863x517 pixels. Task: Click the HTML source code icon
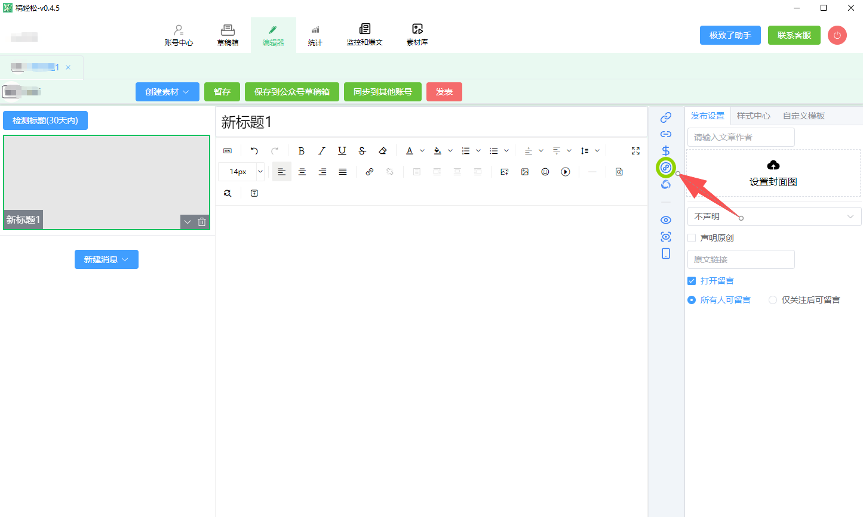point(228,151)
